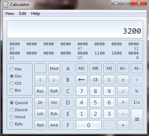Toggle the 1100 bit group in binary display
The image size is (149, 136).
coord(99,53)
